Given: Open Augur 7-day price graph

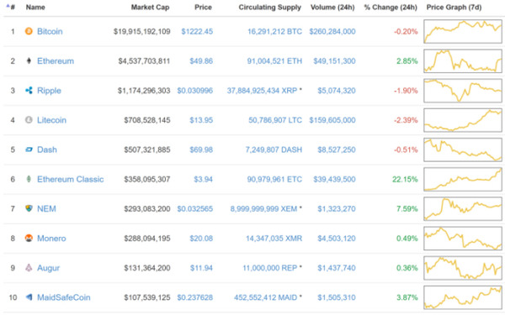Looking at the screenshot, I should 463,268.
